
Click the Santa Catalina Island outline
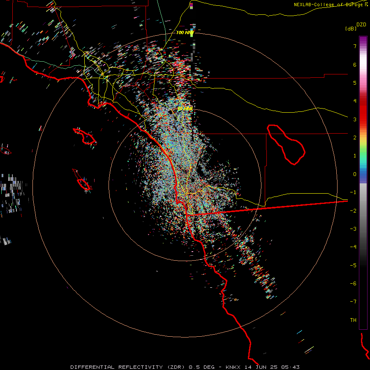tap(84, 136)
